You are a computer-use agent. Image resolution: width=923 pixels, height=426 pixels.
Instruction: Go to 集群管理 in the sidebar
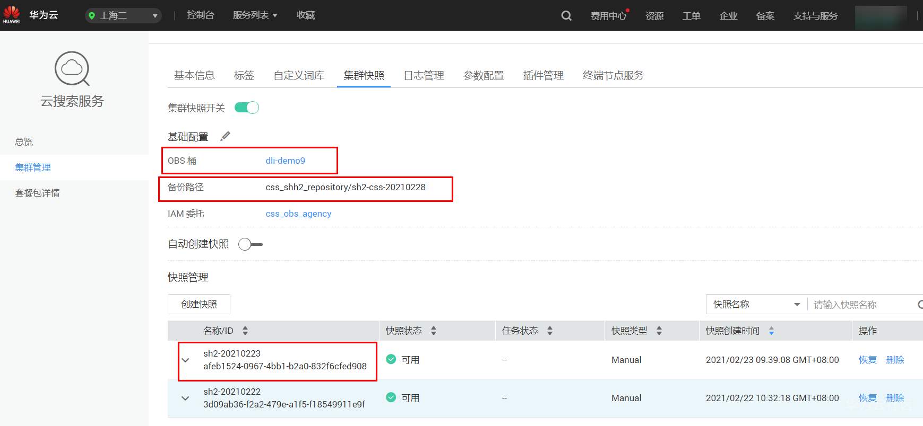(x=33, y=167)
